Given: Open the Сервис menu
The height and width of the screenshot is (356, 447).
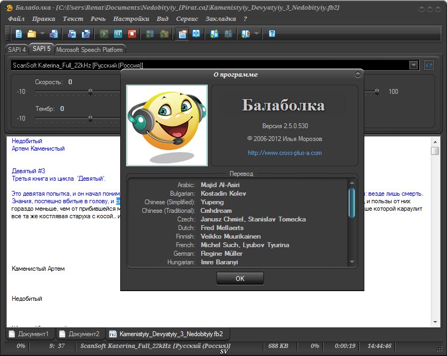Looking at the screenshot, I should (x=187, y=19).
